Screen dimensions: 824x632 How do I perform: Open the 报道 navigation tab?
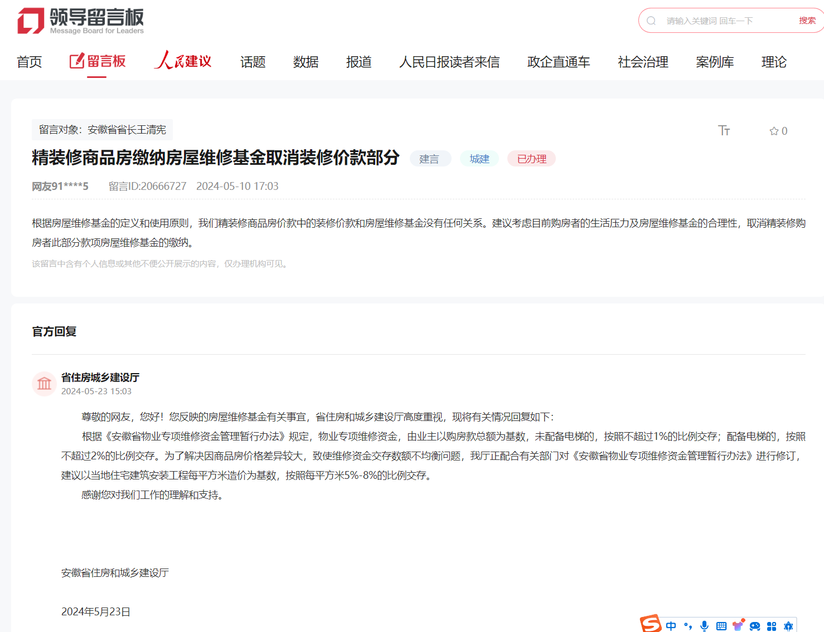pyautogui.click(x=359, y=62)
